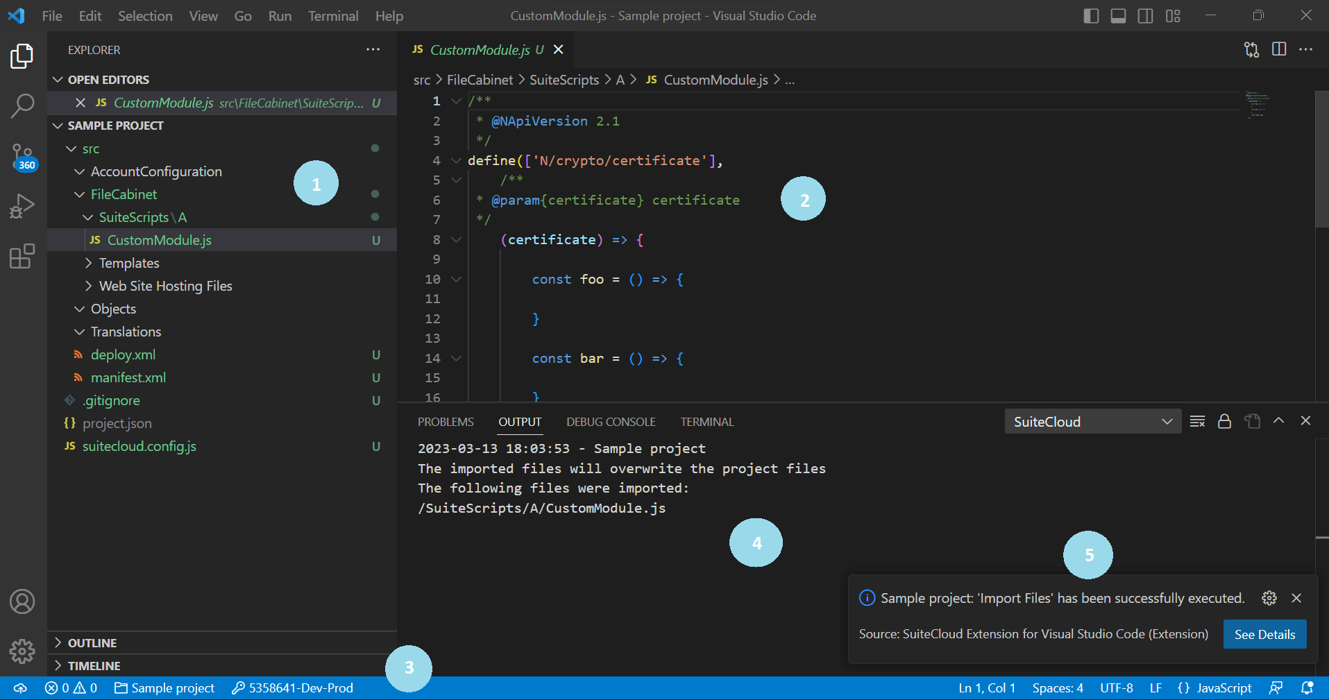Open the Manage gear in activity bar
The image size is (1329, 700).
[x=22, y=651]
